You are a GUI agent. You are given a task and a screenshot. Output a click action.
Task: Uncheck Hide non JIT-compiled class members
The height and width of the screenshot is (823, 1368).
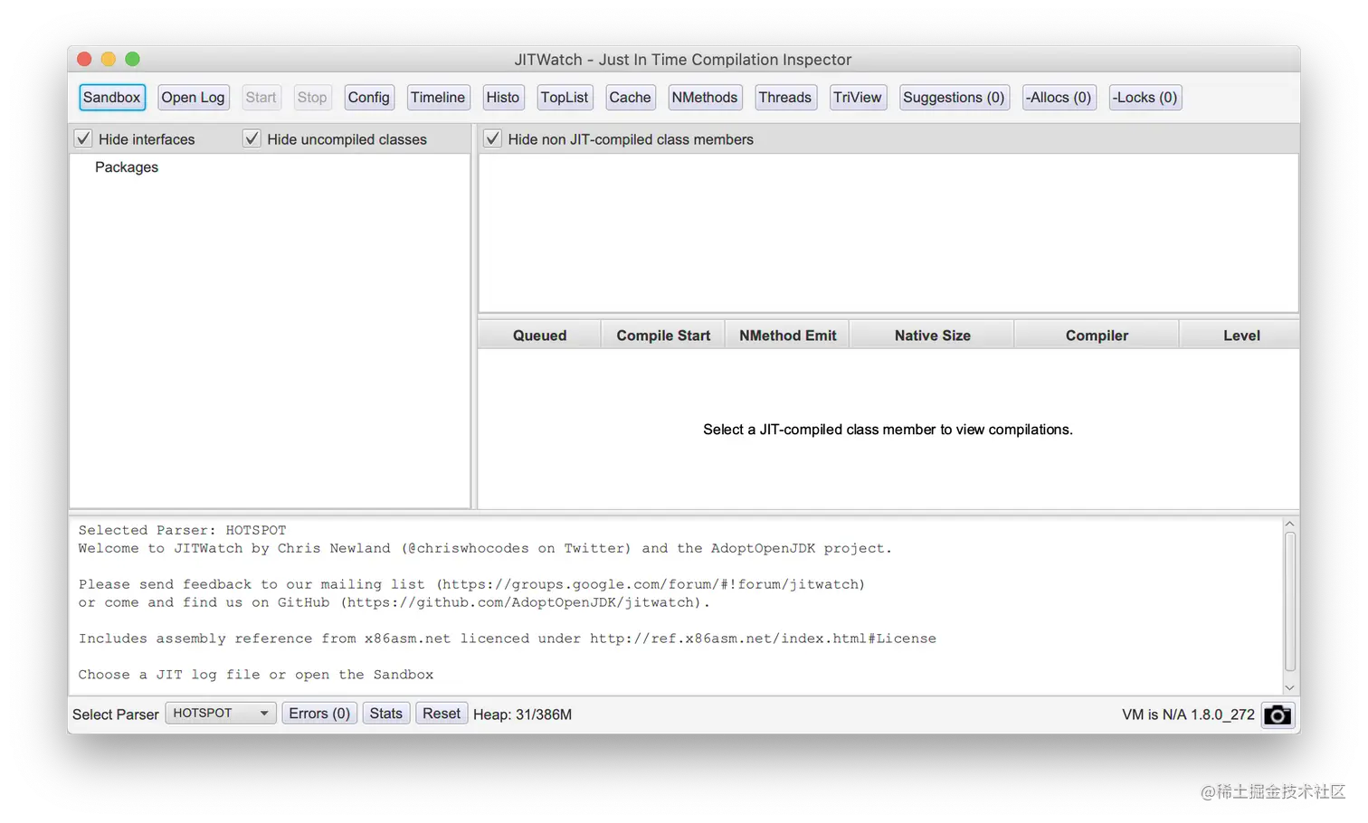pyautogui.click(x=492, y=138)
